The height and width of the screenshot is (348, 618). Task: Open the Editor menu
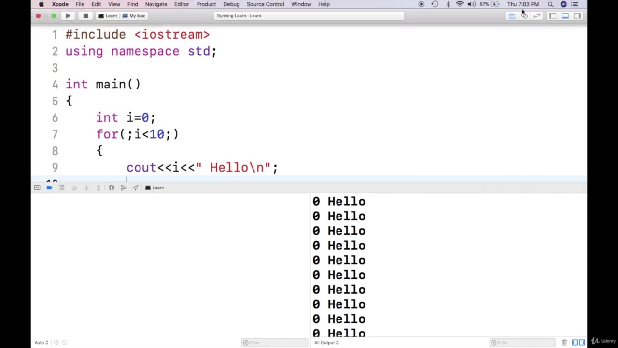click(182, 4)
